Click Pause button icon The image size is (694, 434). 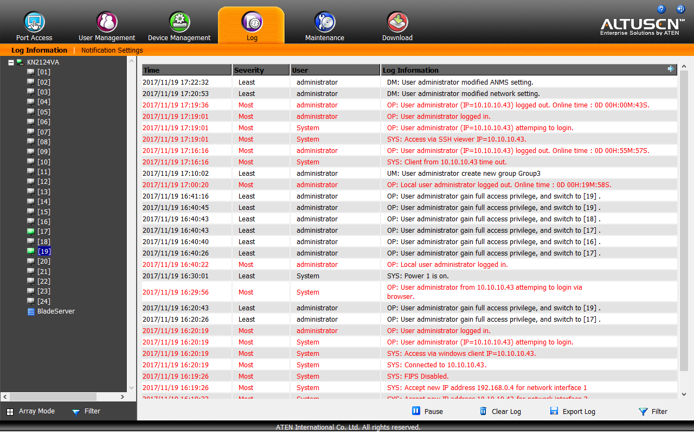[416, 411]
